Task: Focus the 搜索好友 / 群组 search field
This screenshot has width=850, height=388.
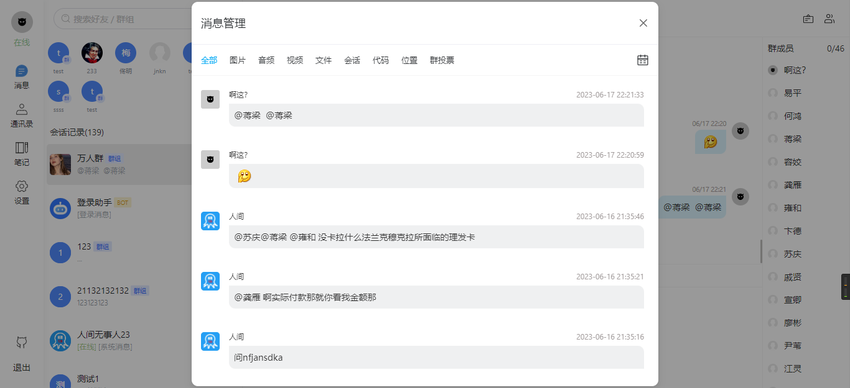Action: point(124,19)
